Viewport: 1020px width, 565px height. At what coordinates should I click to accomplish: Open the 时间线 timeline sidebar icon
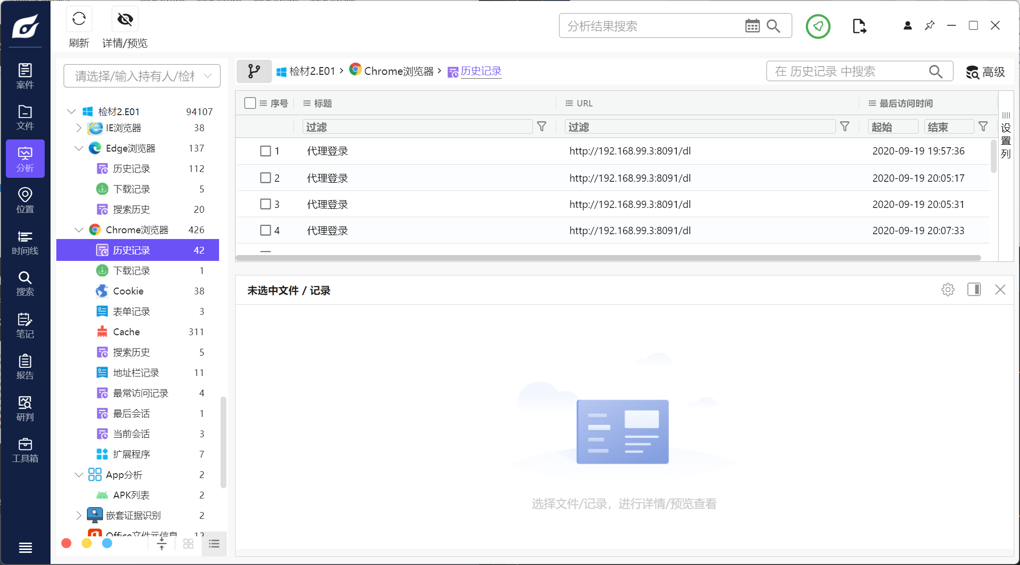[25, 242]
